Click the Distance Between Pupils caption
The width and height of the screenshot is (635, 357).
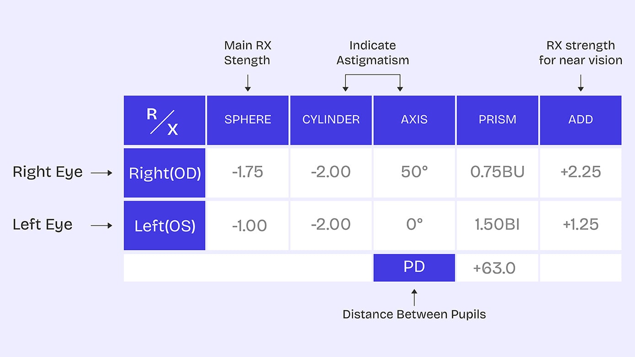[x=414, y=314]
